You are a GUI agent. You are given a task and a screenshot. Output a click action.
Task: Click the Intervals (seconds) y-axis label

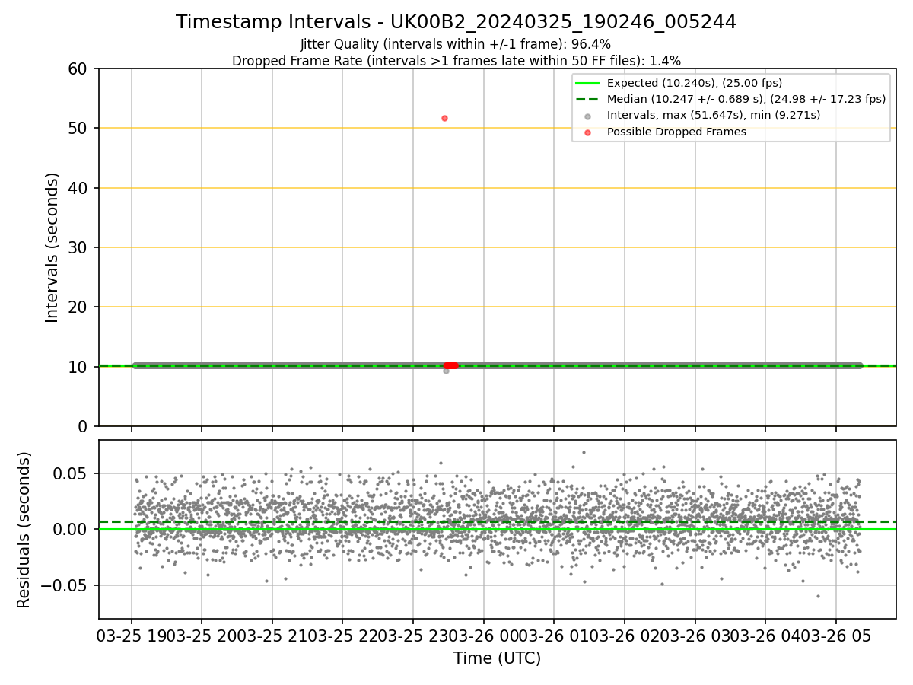[x=52, y=247]
